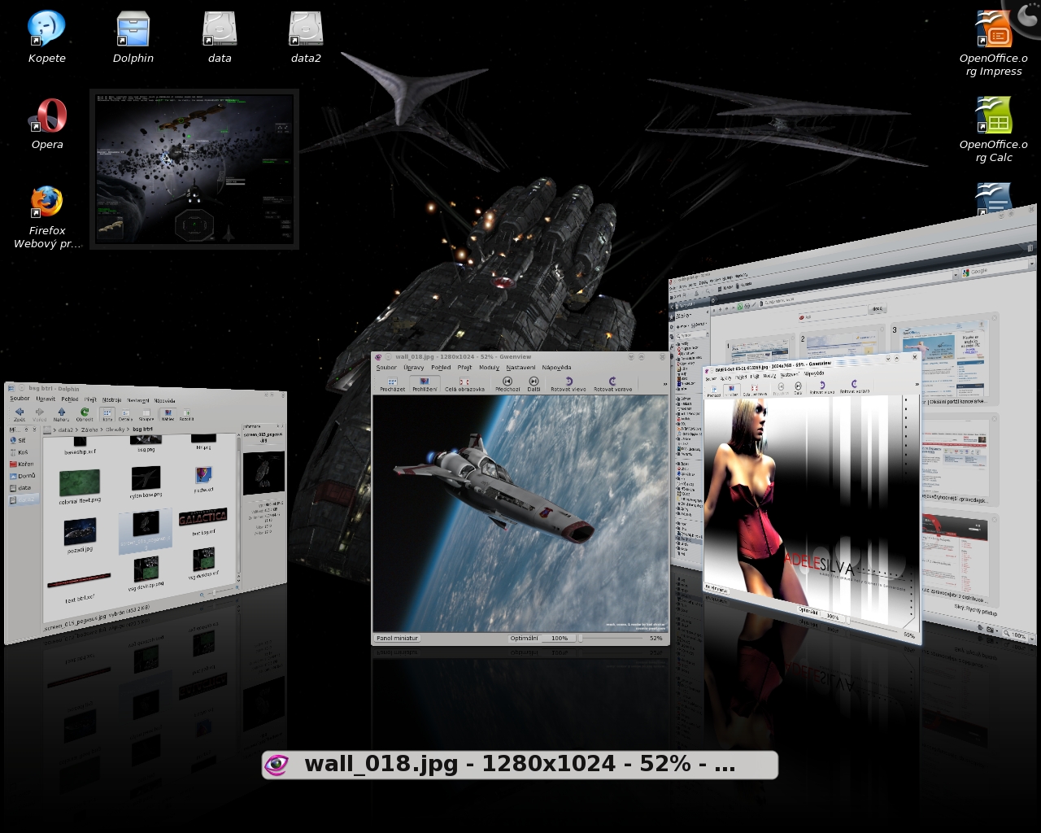Open the Dolphin desktop icon
The image size is (1041, 833).
pyautogui.click(x=133, y=37)
